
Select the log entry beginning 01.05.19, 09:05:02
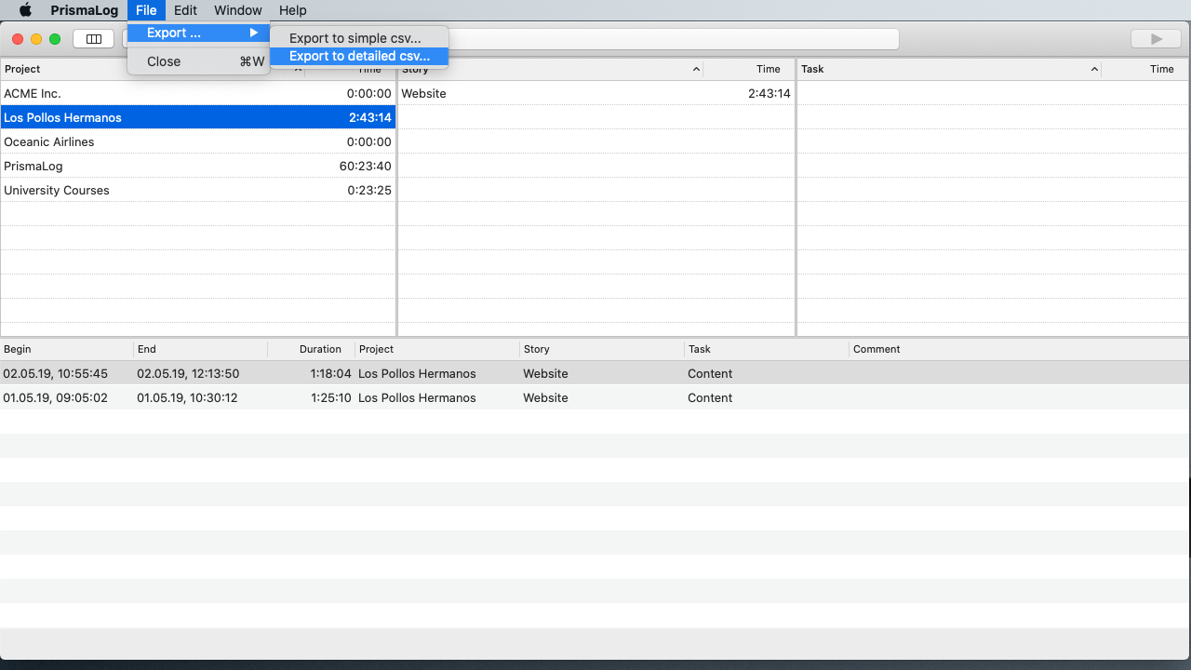point(595,397)
